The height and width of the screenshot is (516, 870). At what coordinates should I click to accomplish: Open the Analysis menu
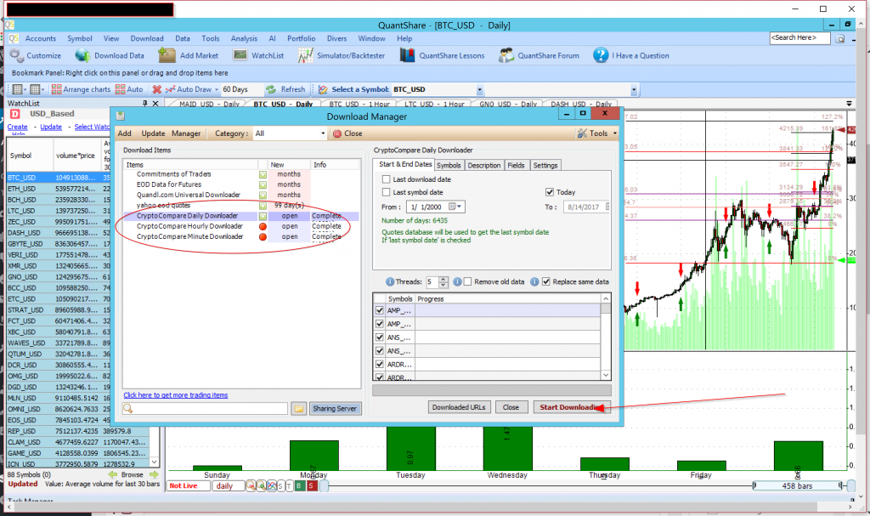(x=244, y=39)
